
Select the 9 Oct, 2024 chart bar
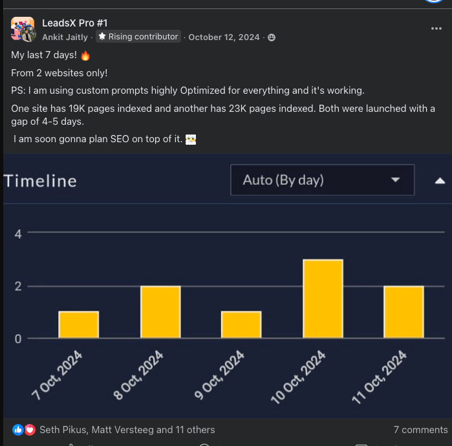[x=241, y=325]
